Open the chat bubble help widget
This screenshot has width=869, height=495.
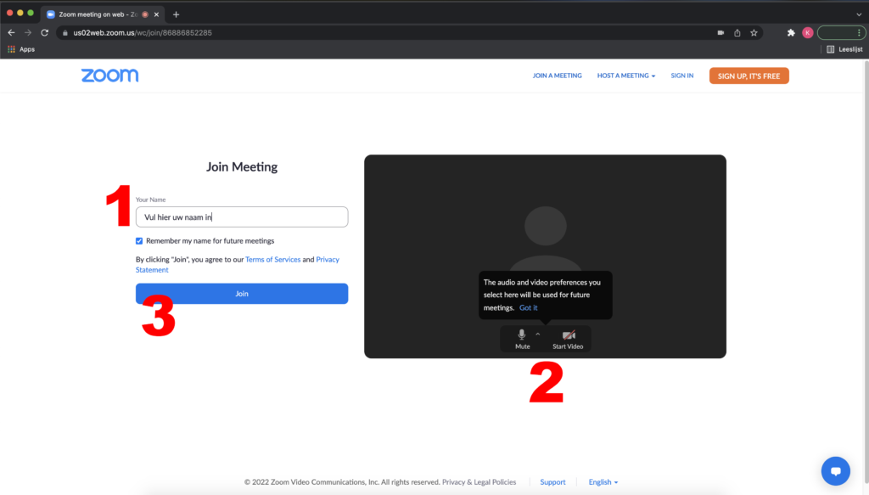point(836,470)
